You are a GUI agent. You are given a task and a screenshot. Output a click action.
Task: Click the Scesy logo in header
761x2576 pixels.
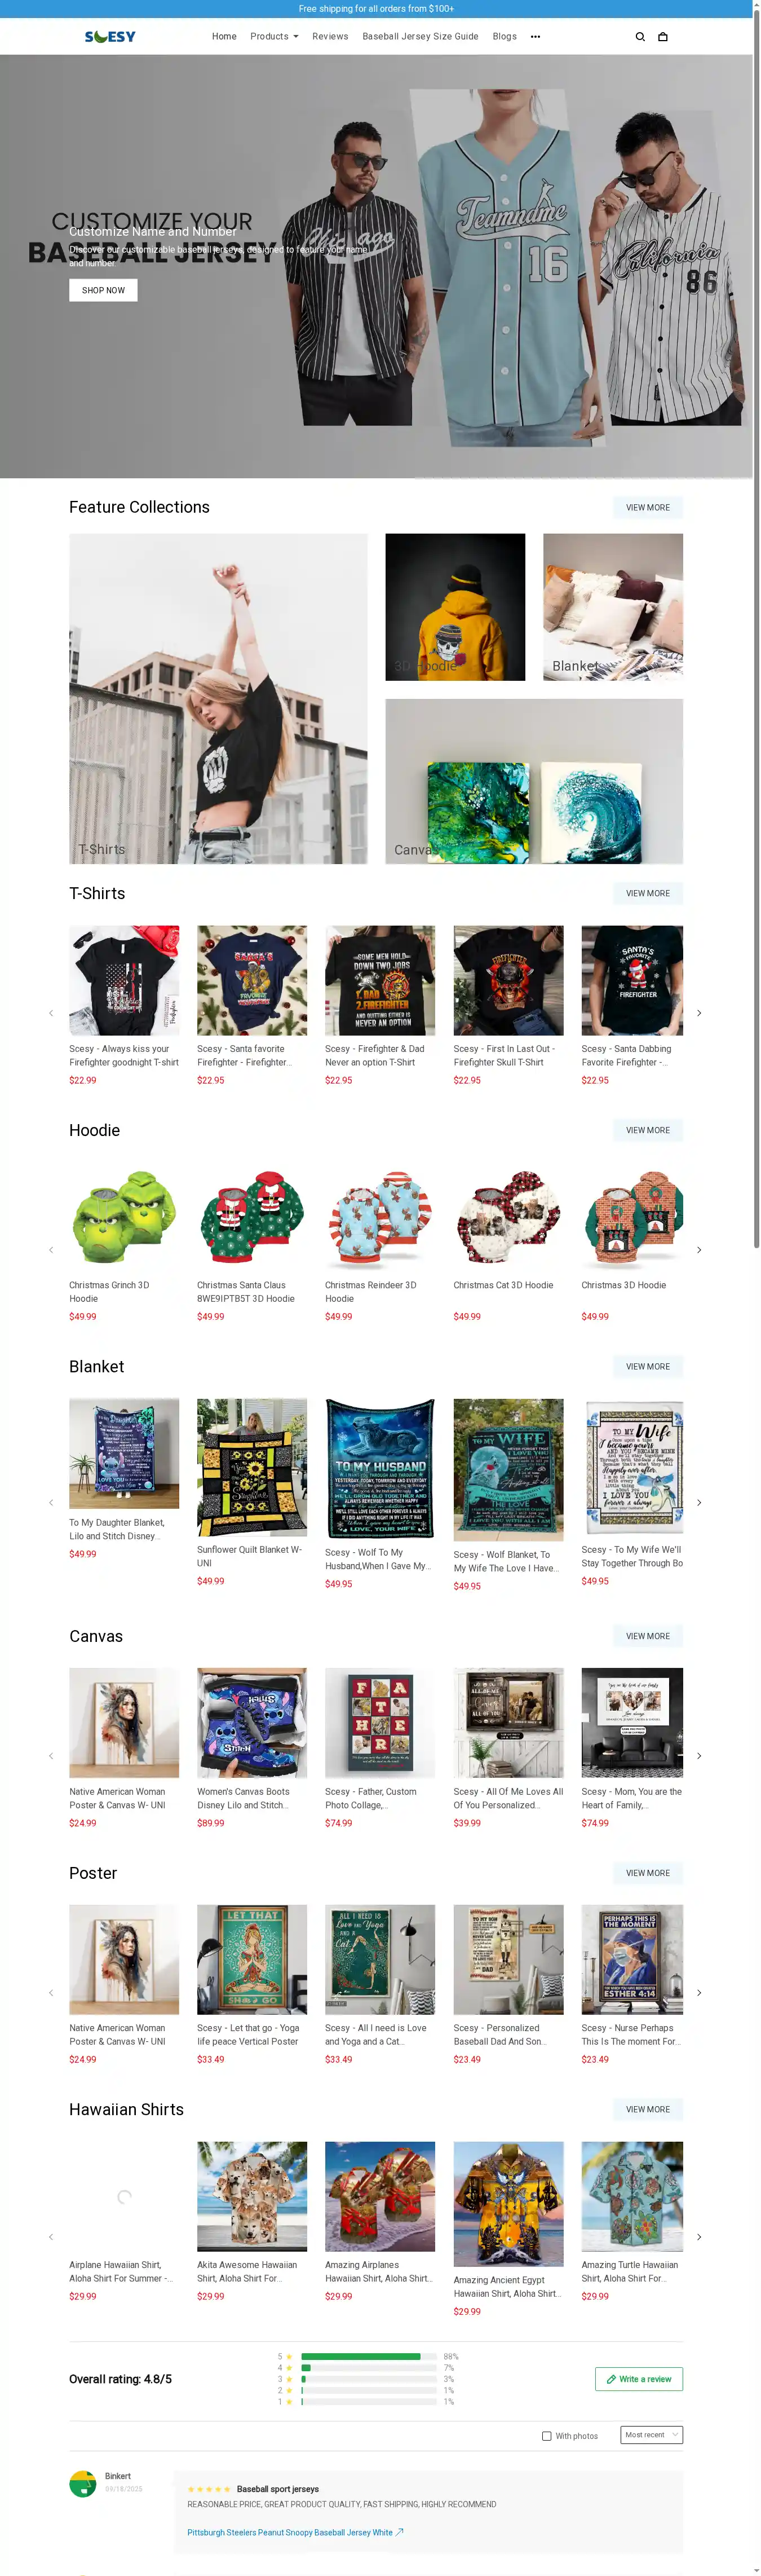[x=110, y=37]
